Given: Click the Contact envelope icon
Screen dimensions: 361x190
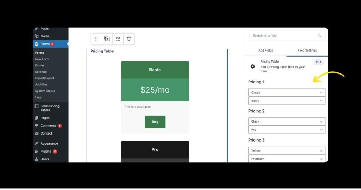Looking at the screenshot, I should click(x=36, y=133).
